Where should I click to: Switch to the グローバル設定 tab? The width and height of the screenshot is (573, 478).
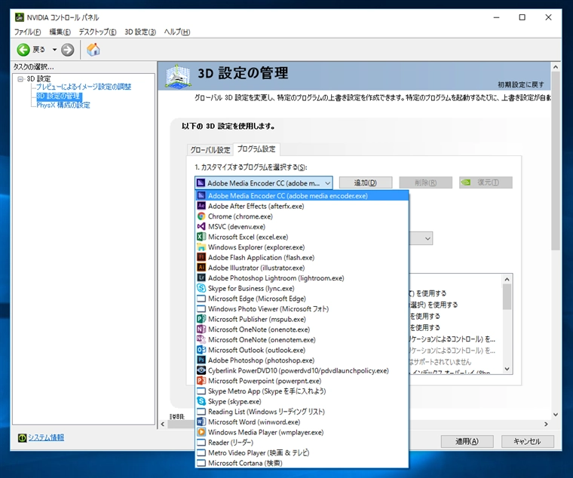(x=210, y=149)
